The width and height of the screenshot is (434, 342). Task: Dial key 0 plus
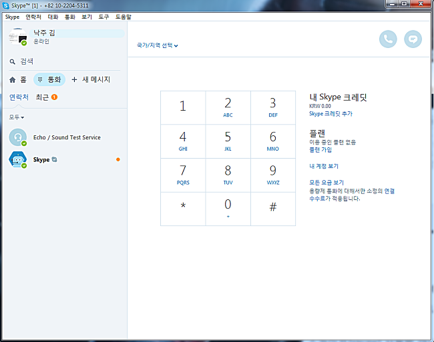pyautogui.click(x=228, y=209)
